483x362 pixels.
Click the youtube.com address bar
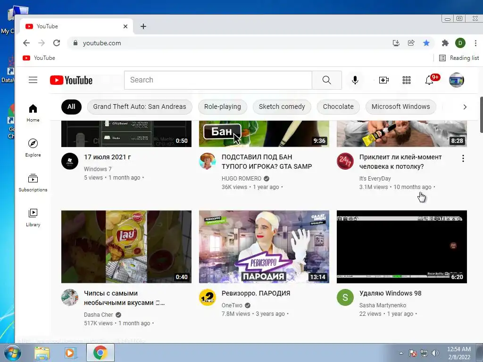coord(228,43)
